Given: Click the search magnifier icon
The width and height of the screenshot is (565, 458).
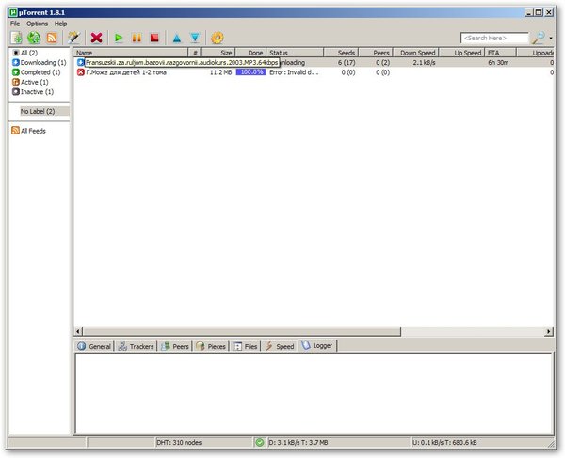Looking at the screenshot, I should [539, 38].
